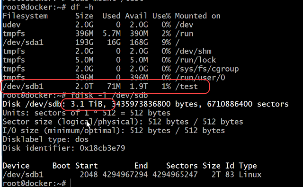Click the /sys/fs/cgroup mount path
Viewport: 303px width, 187px height.
(x=207, y=69)
